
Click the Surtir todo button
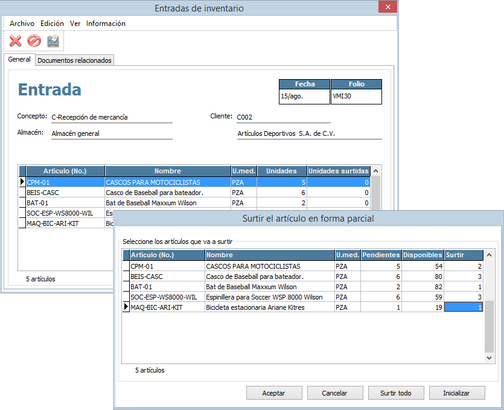point(395,393)
